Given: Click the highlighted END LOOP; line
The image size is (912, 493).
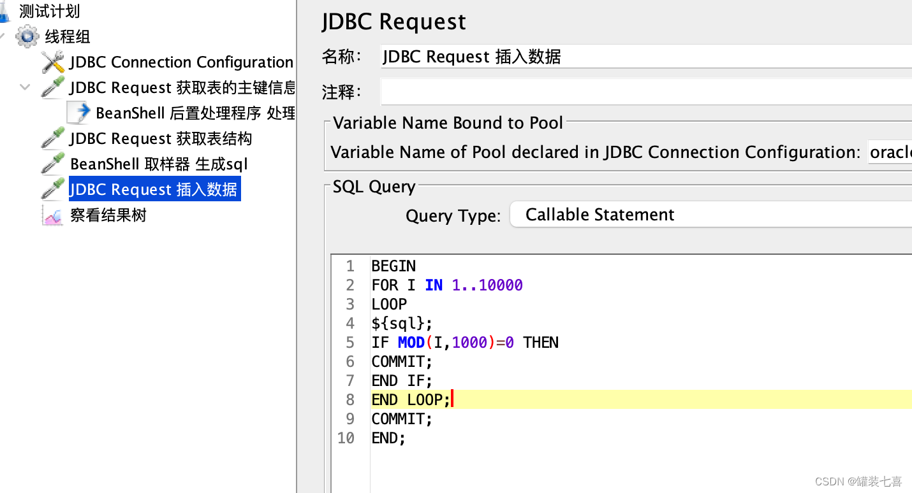Looking at the screenshot, I should click(x=411, y=399).
